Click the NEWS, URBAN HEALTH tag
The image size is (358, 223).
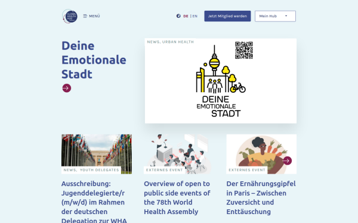(x=170, y=42)
